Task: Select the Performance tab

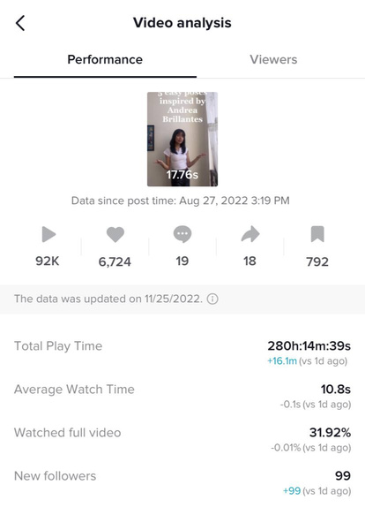Action: 105,59
